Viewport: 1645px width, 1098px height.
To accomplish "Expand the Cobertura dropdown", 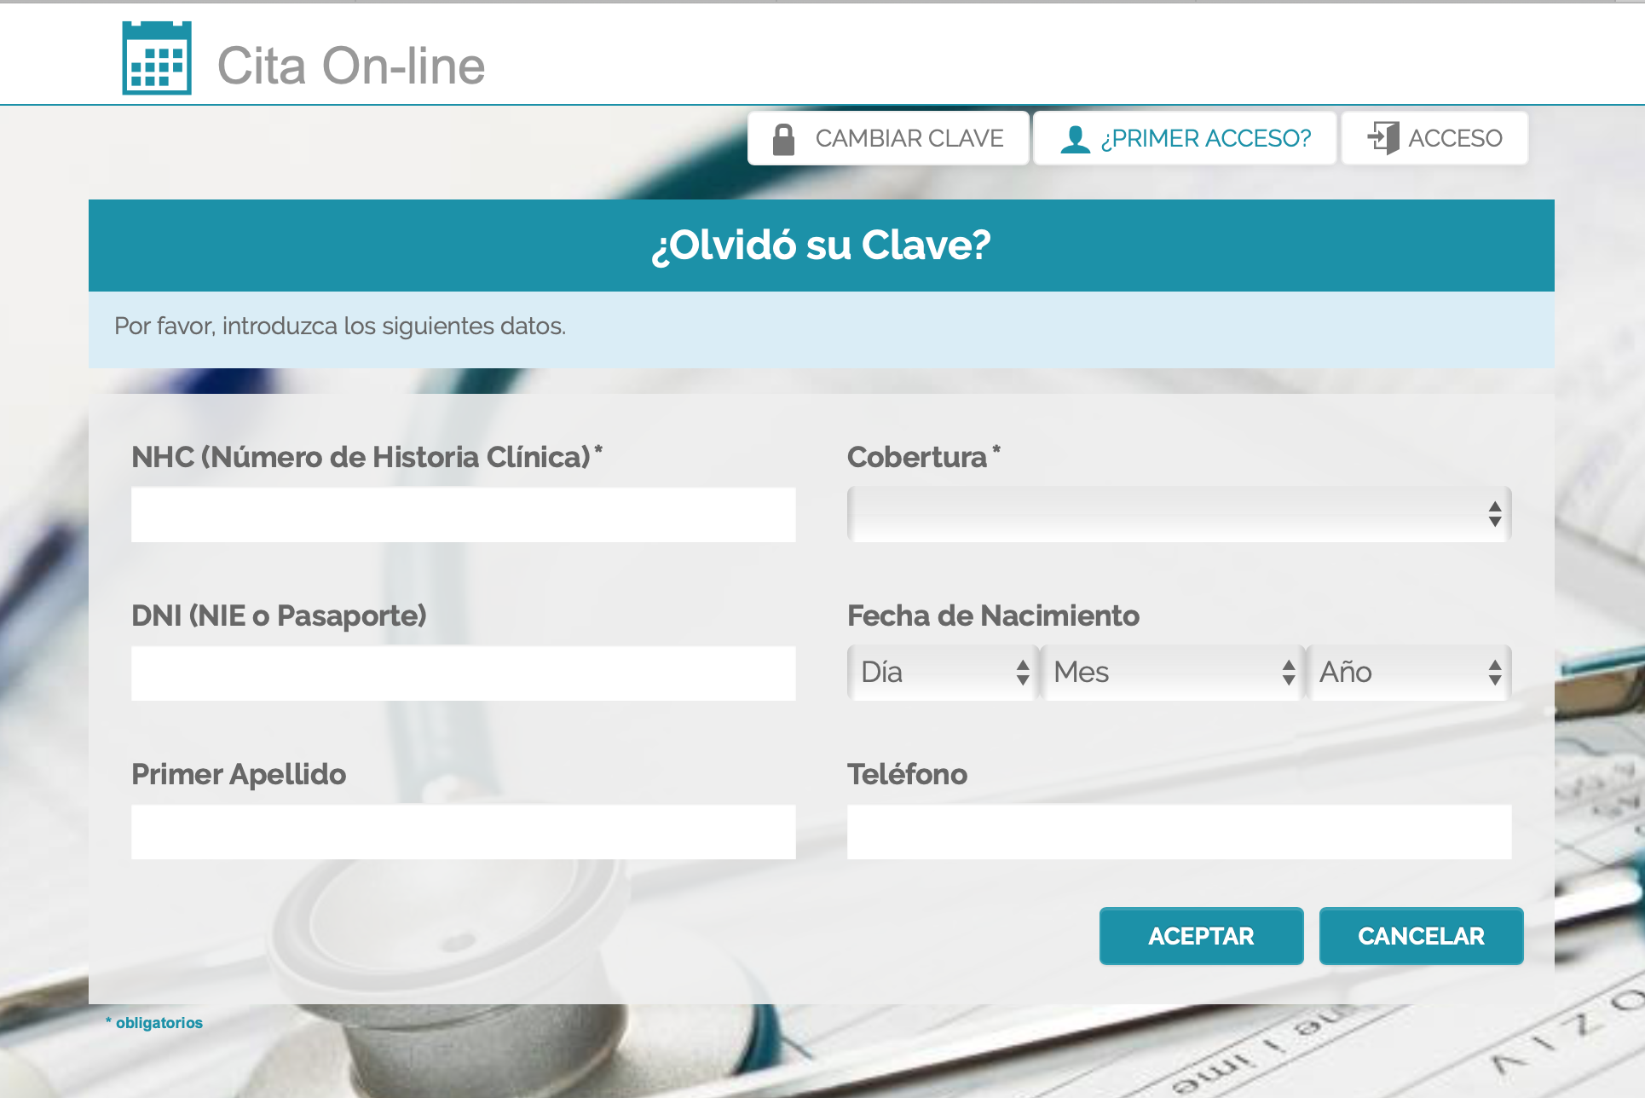I will point(1179,514).
